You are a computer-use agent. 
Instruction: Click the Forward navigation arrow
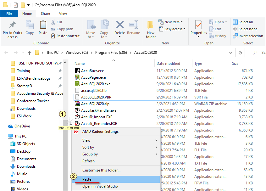click(16, 53)
